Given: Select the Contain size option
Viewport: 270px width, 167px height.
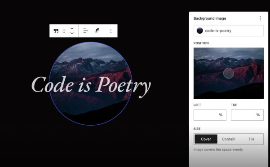Looking at the screenshot, I should 229,139.
